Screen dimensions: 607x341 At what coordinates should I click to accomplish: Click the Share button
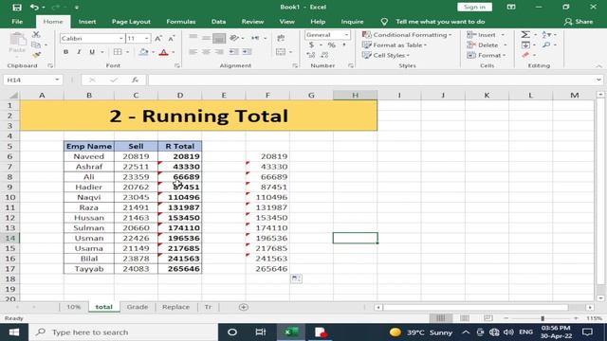[x=579, y=22]
